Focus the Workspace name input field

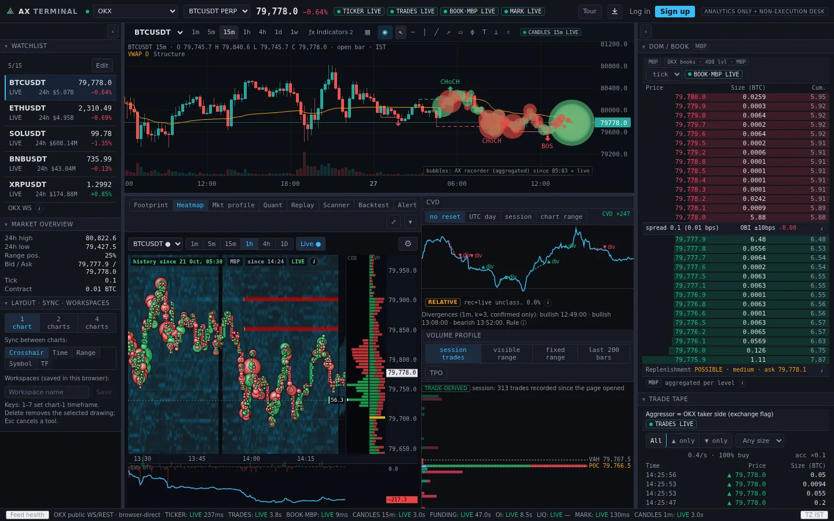[47, 392]
